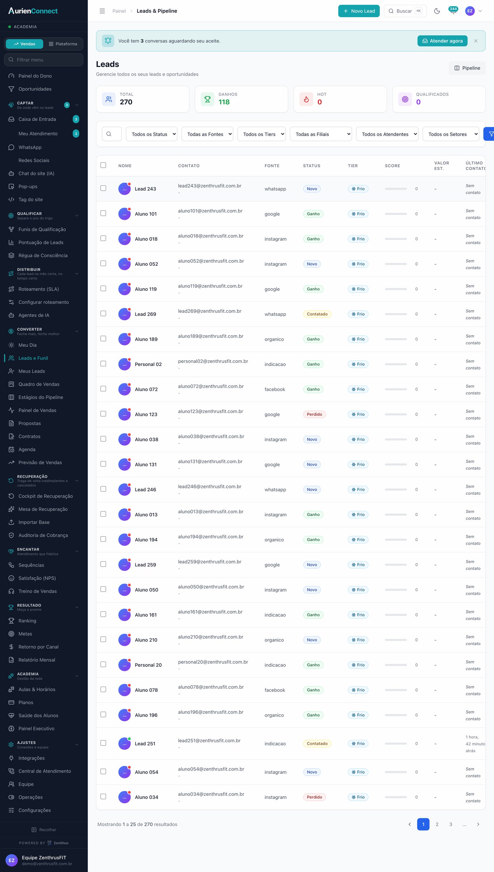This screenshot has width=494, height=872.
Task: Click Atender agora button
Action: pos(443,41)
